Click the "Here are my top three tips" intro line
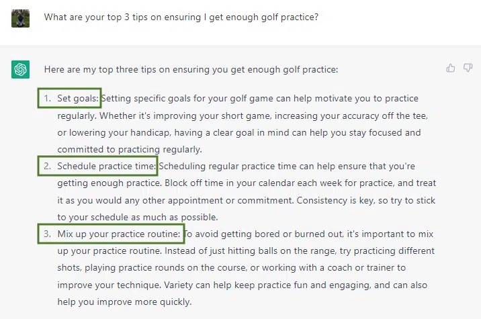 (191, 70)
